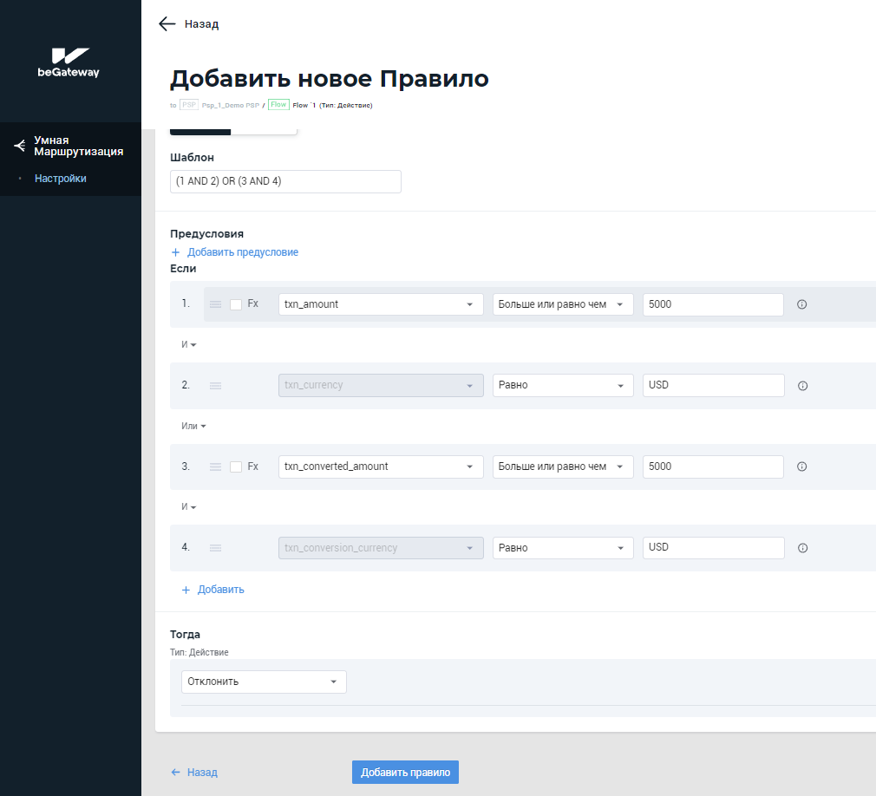Open operator dropdown for txn_currency row
The width and height of the screenshot is (876, 796).
click(x=562, y=386)
